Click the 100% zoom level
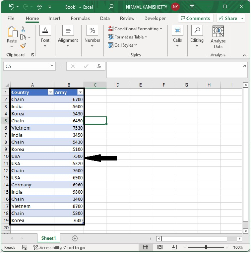This screenshot has width=251, height=253. [x=238, y=247]
